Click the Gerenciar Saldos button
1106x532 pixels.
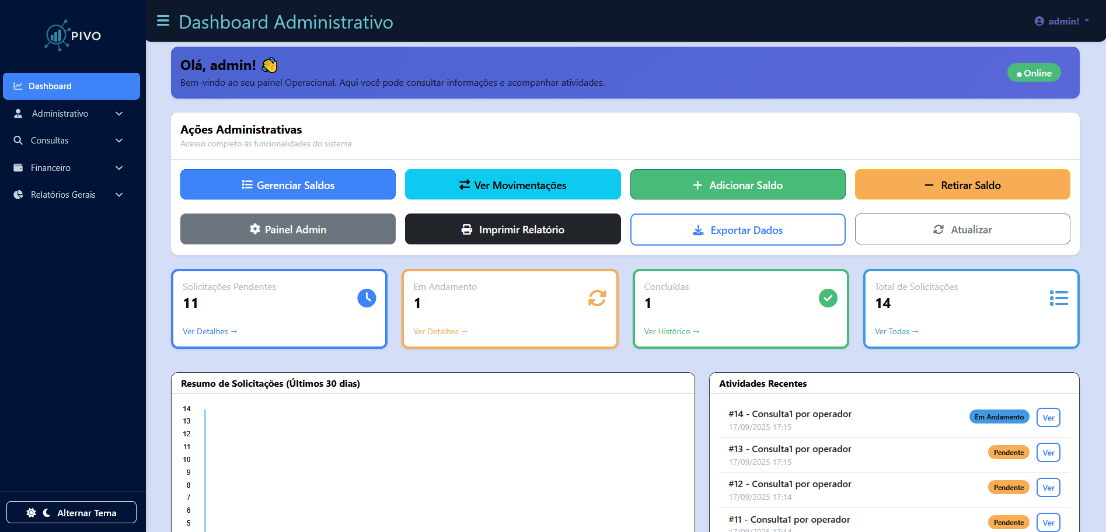point(288,185)
